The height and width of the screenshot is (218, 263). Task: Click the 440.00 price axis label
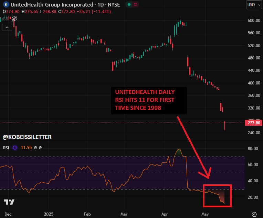pos(254,70)
